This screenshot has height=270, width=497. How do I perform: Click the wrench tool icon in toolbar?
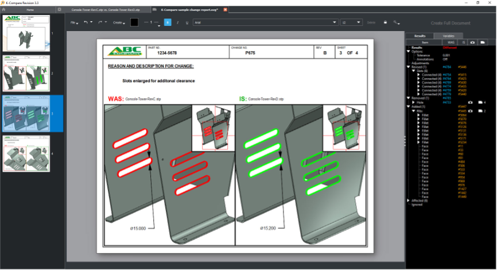point(396,22)
